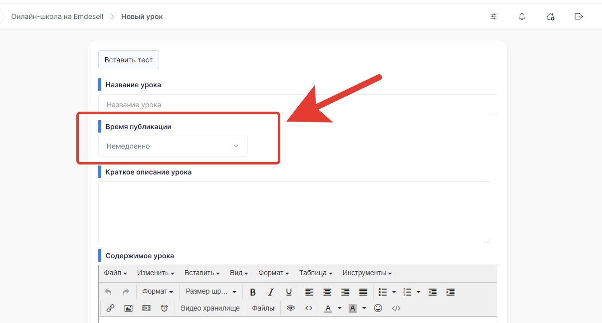The width and height of the screenshot is (602, 323).
Task: Click the insert video media icon
Action: pyautogui.click(x=146, y=308)
